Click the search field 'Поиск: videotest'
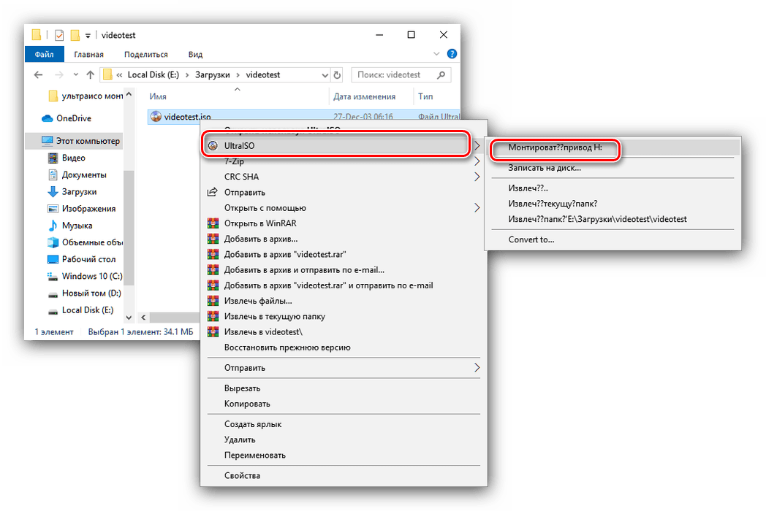Viewport: 766px width, 511px height. point(395,74)
